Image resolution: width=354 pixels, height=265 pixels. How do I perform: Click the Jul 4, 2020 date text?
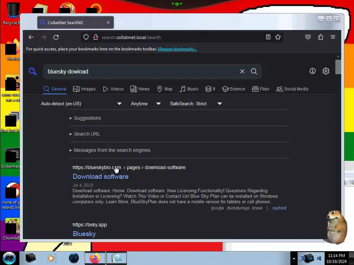[83, 185]
